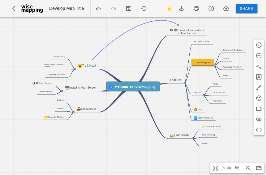The width and height of the screenshot is (266, 175).
Task: Select the 'Brainstorming' subtopic
Action: tap(208, 135)
